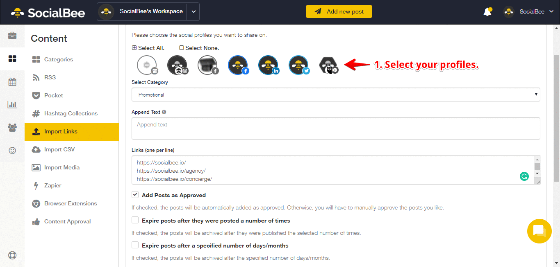Open Import Links menu item
560x268 pixels.
[x=71, y=131]
